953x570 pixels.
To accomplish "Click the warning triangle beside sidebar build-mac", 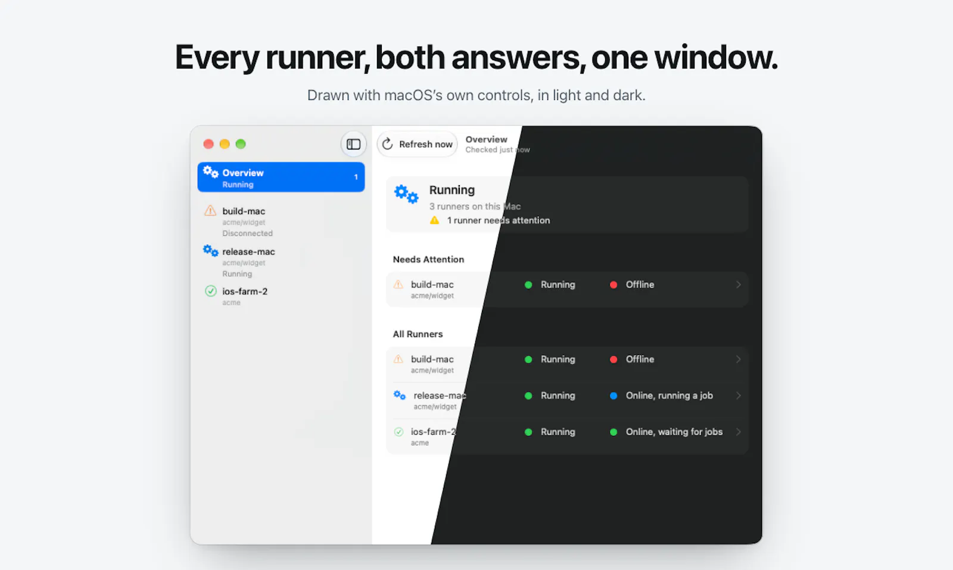I will (x=210, y=211).
